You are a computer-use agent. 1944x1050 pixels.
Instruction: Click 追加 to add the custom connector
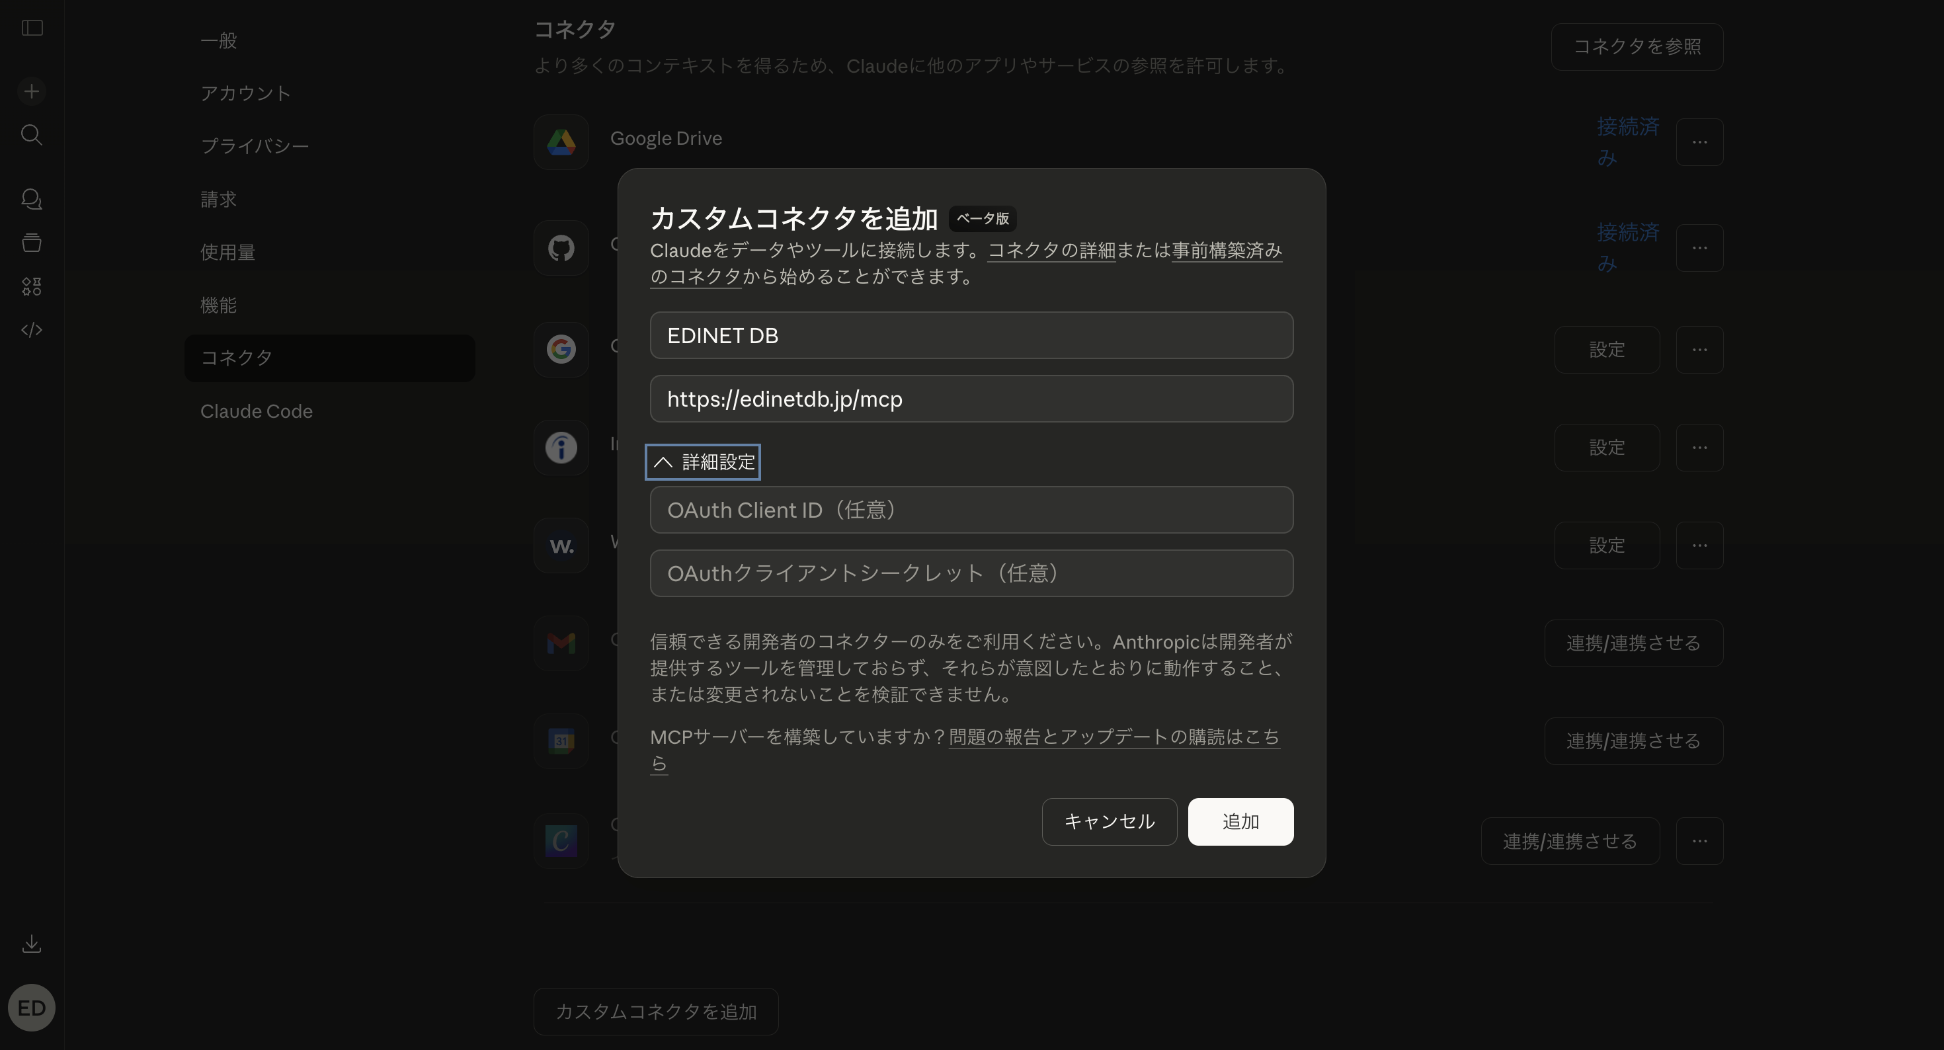(x=1240, y=821)
